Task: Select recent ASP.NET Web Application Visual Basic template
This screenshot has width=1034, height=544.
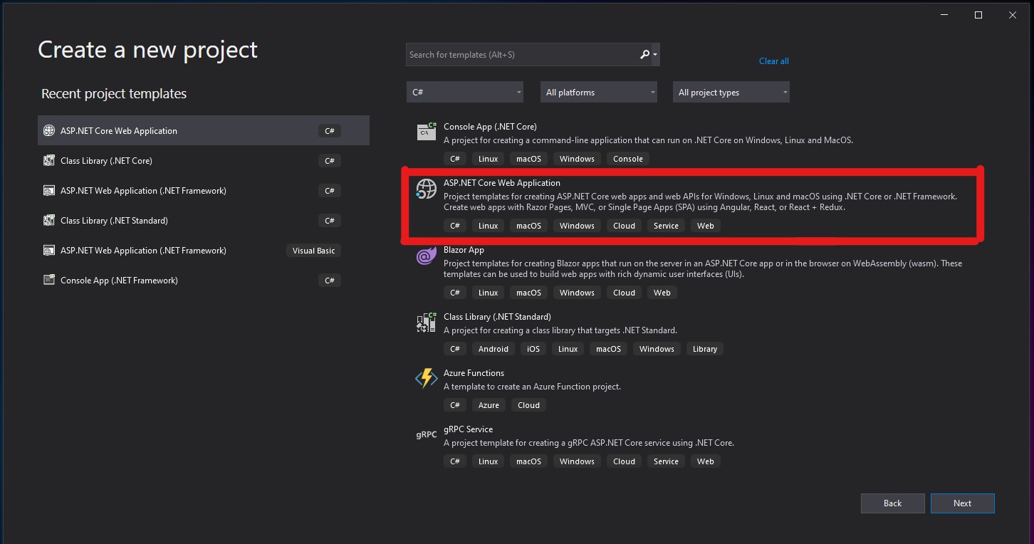Action: 204,251
